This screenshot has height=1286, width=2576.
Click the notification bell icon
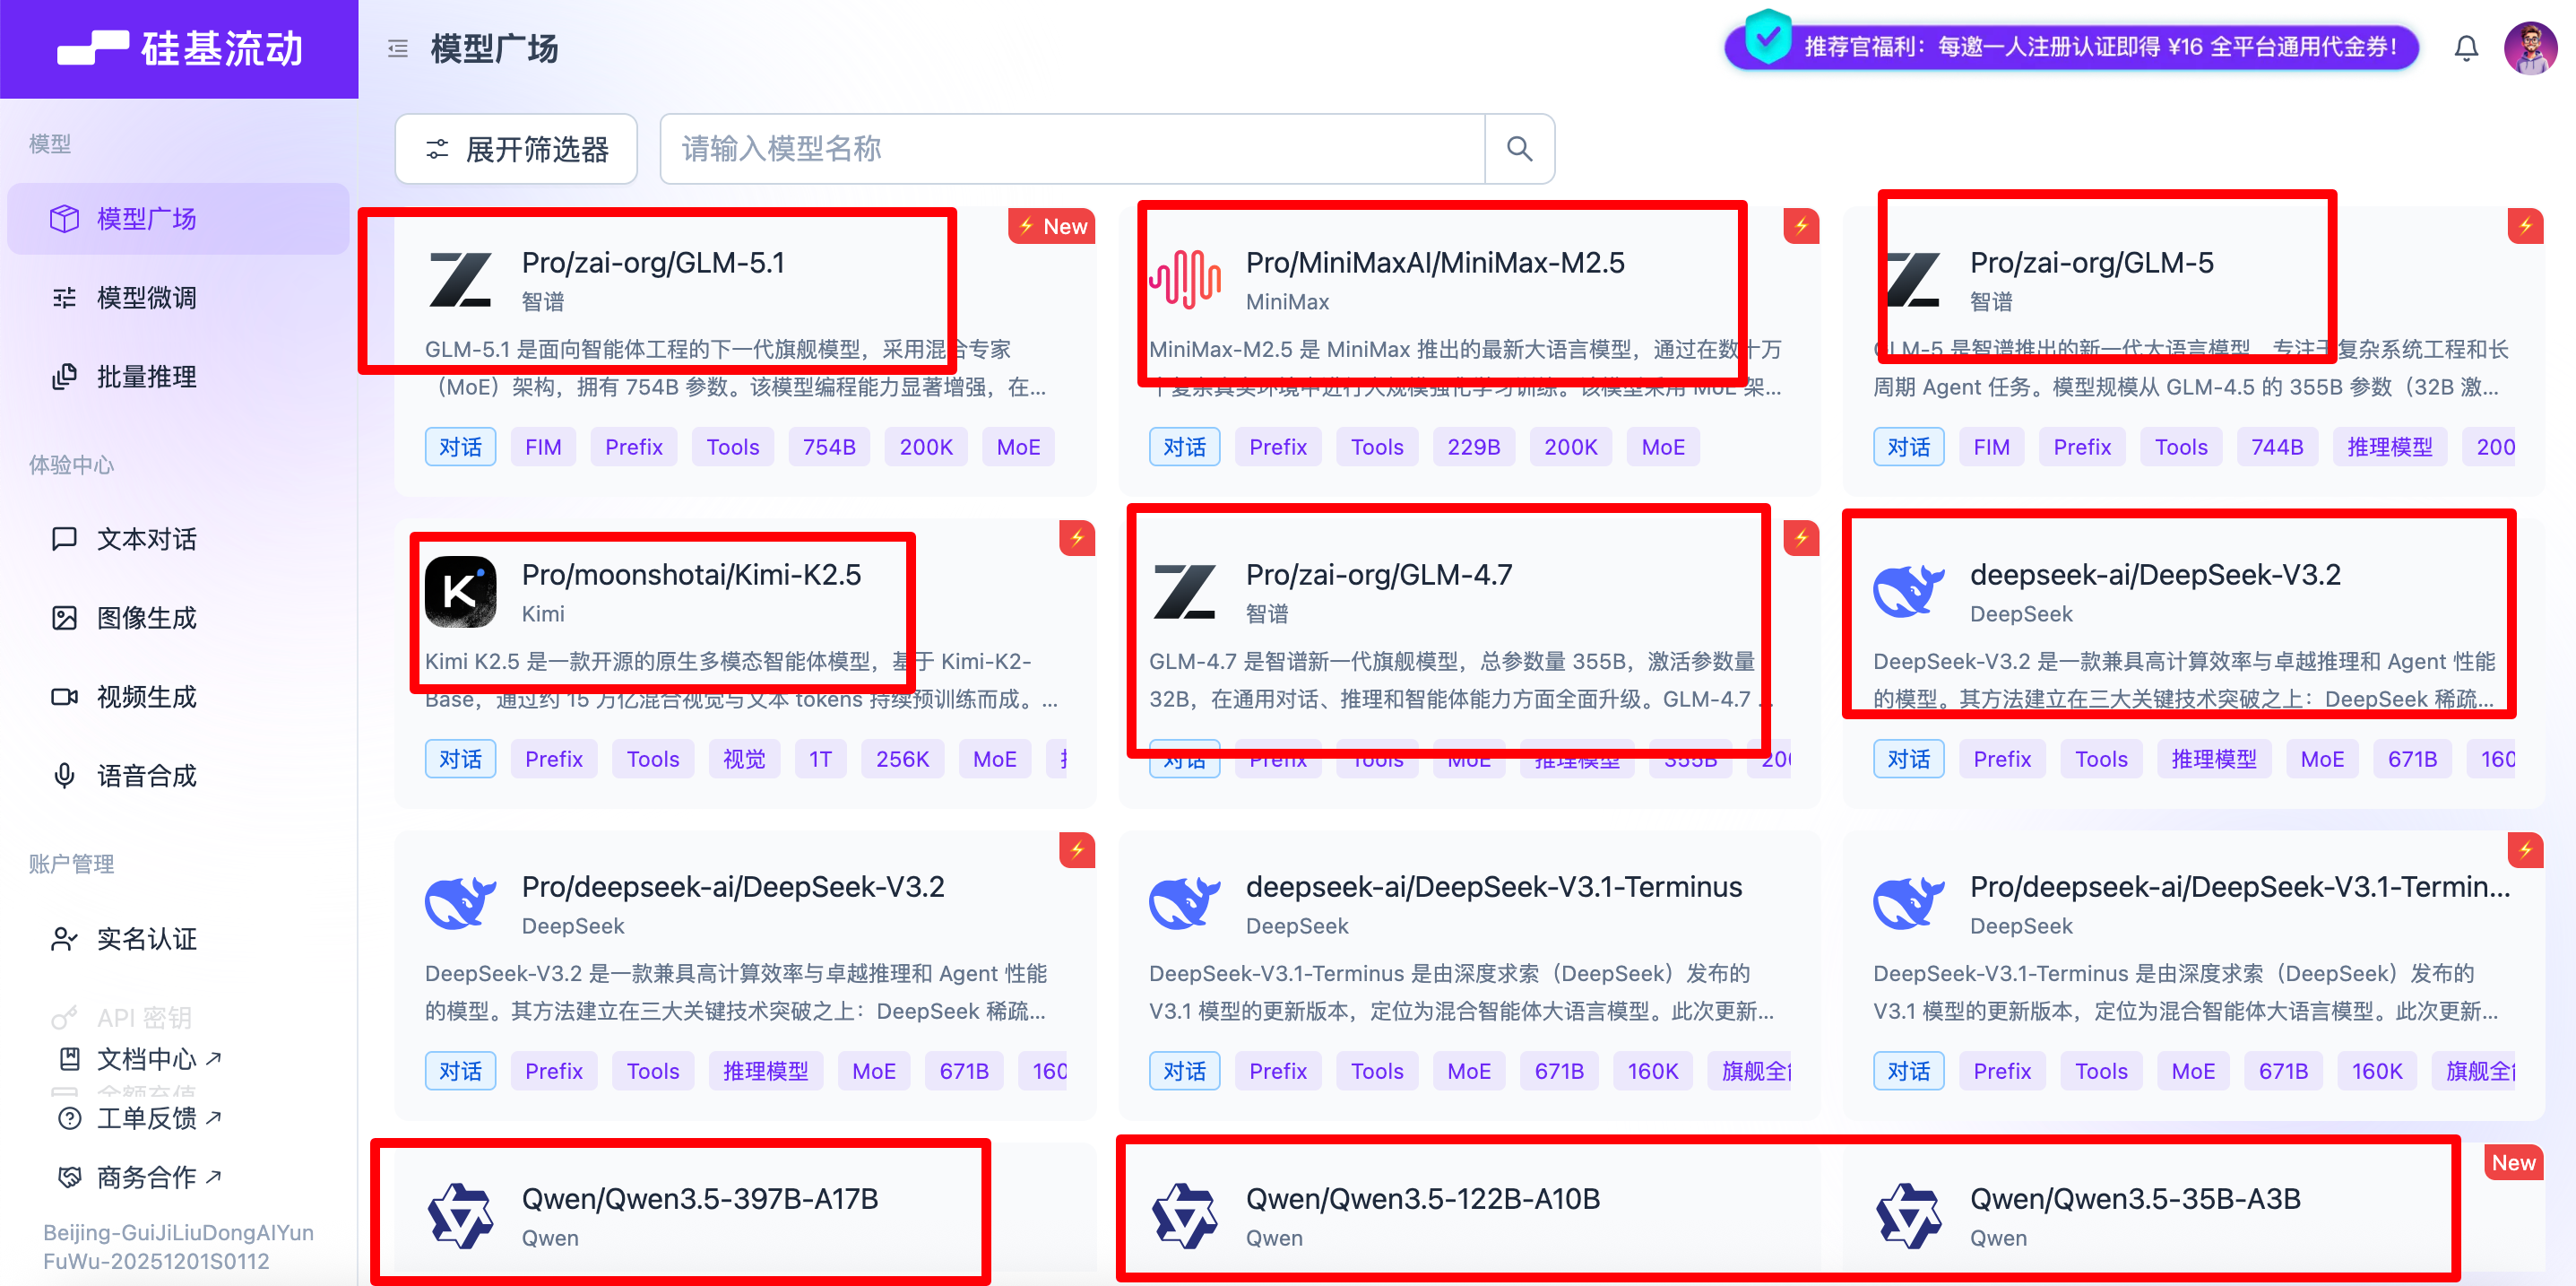pyautogui.click(x=2466, y=48)
